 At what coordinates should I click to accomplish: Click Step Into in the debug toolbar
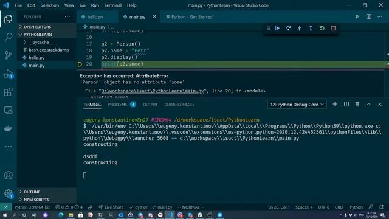[300, 29]
